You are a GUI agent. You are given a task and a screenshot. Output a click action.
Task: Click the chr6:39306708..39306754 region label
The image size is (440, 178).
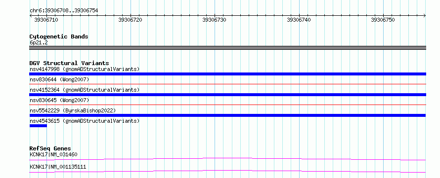[64, 11]
